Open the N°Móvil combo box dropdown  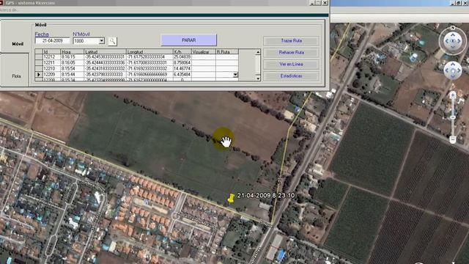click(102, 41)
